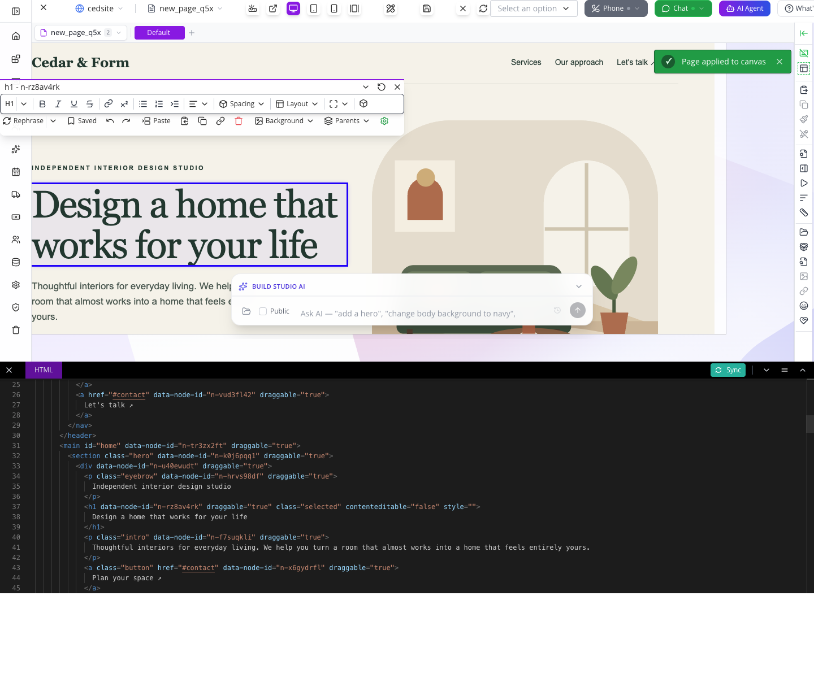Open the 'Select an option' combo box
This screenshot has width=814, height=678.
(534, 8)
